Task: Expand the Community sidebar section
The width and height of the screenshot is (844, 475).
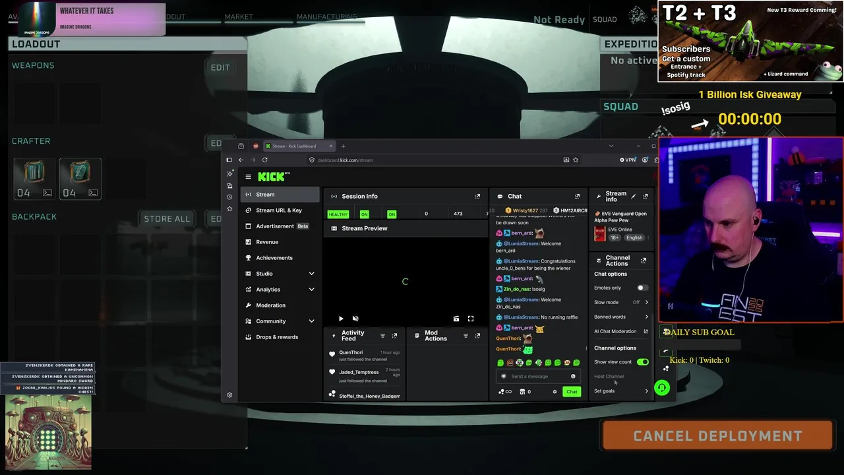Action: [311, 321]
